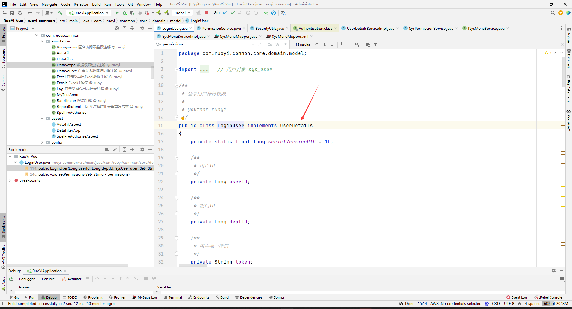572x309 pixels.
Task: Focus the permissions search field
Action: (206, 44)
